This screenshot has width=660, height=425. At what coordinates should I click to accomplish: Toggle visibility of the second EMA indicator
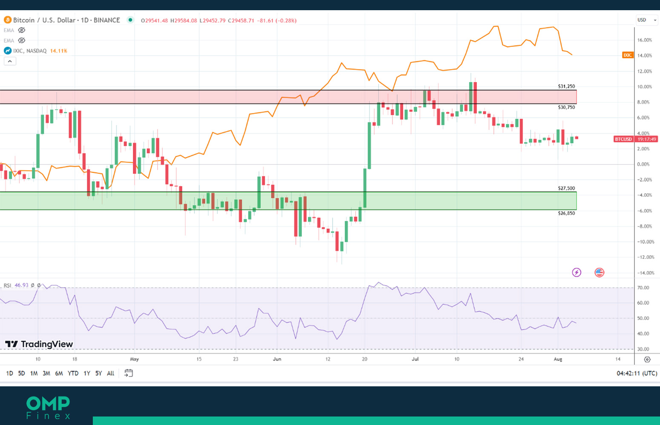[x=22, y=40]
